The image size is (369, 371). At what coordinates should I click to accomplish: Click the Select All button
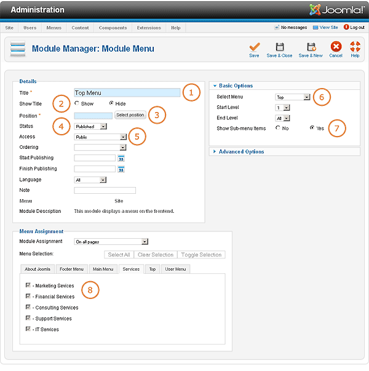119,255
